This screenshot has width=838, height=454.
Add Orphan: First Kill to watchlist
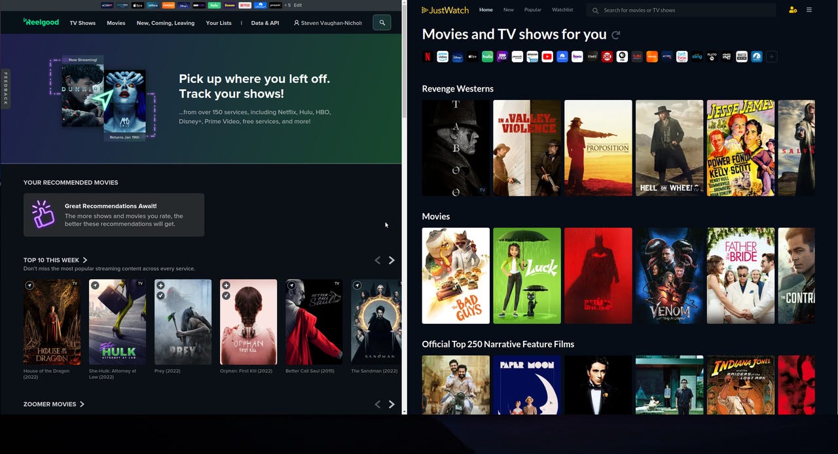click(226, 285)
